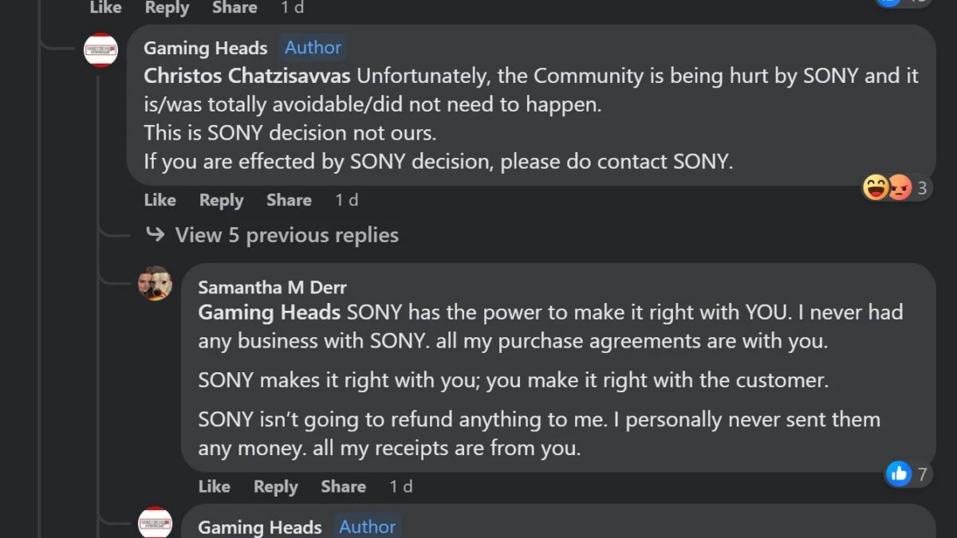Click the thumbs-up reaction on Samantha's comment
The image size is (957, 538).
coord(897,473)
